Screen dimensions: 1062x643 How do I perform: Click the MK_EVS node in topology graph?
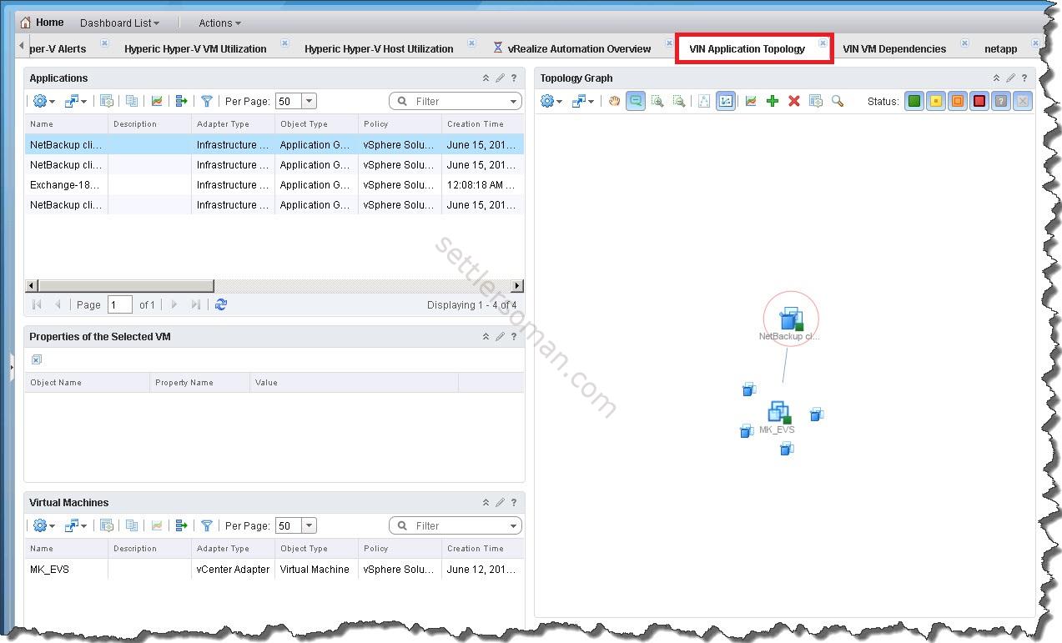pos(778,413)
